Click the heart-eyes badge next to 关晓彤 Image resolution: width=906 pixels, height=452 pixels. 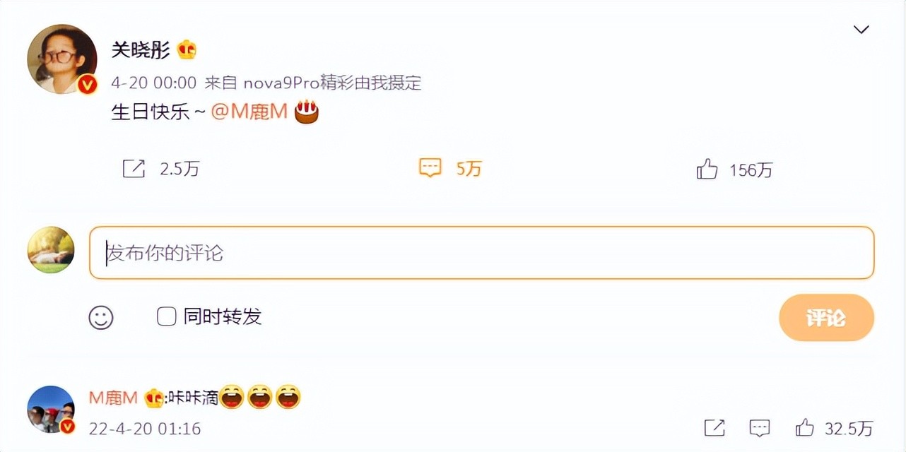[187, 49]
